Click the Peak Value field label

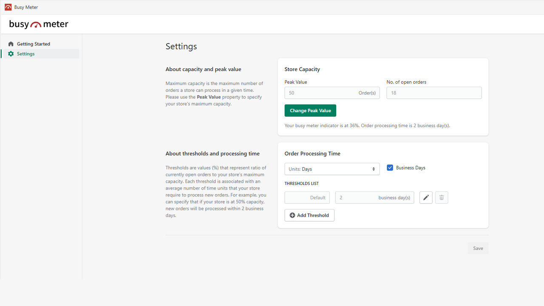point(296,82)
